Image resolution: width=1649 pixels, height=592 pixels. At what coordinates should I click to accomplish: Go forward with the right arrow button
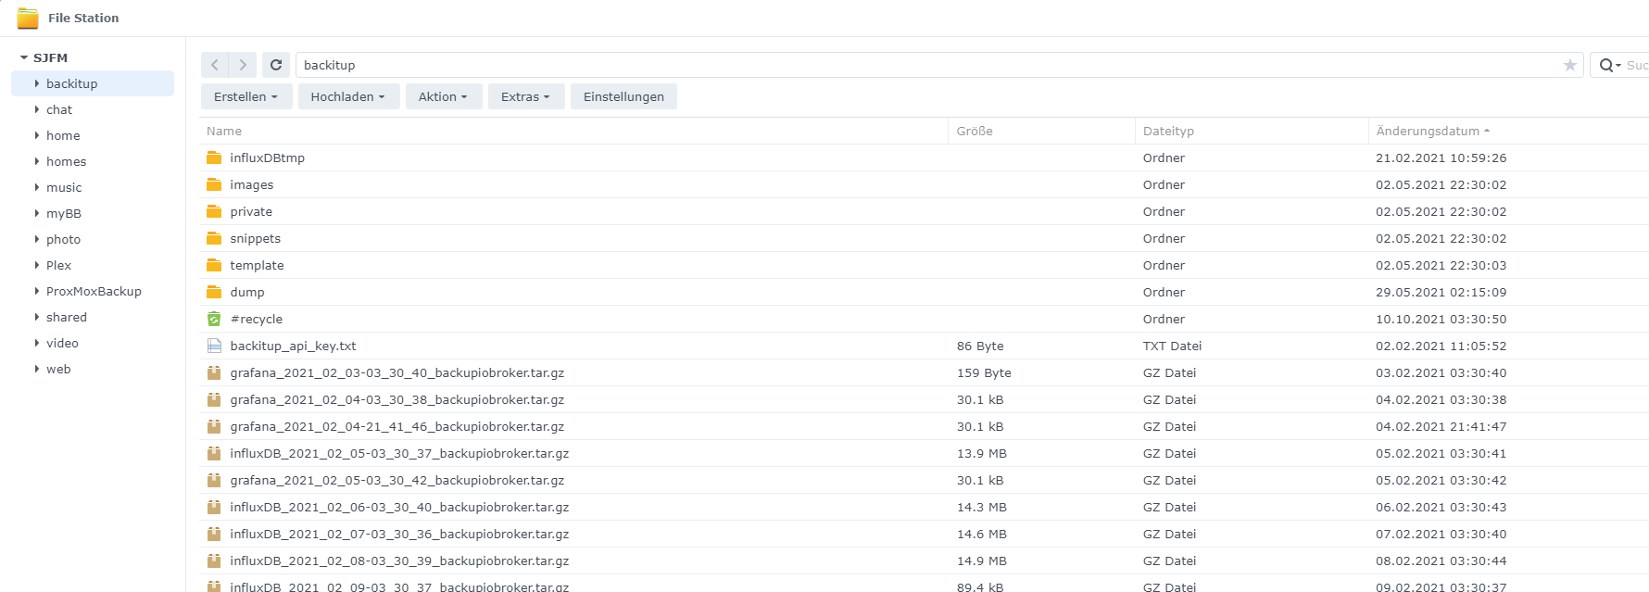coord(243,65)
